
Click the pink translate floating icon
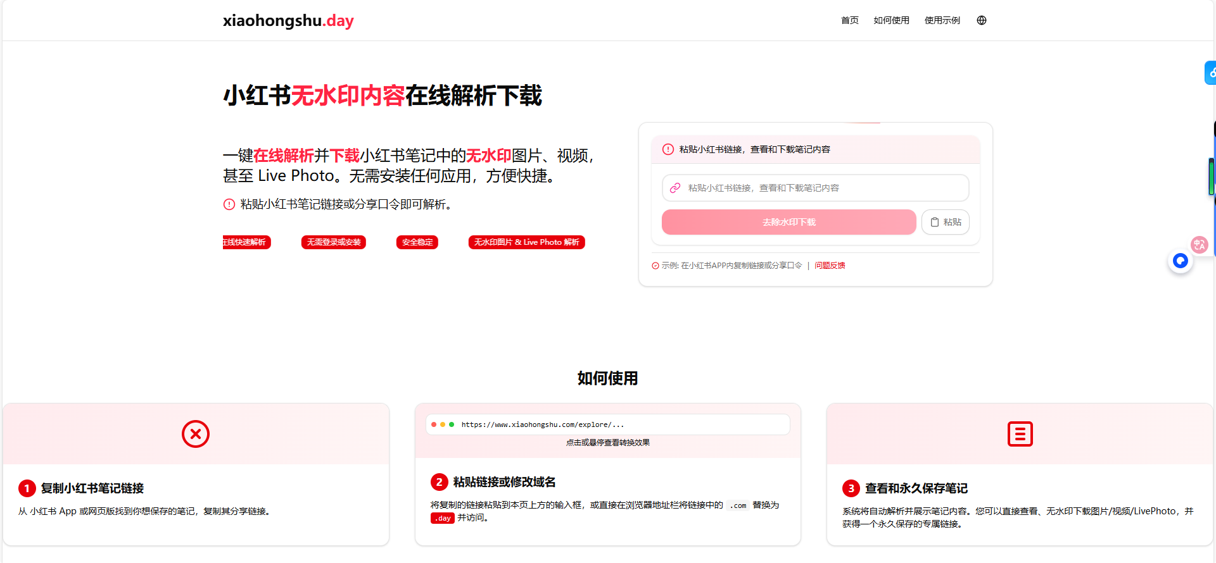coord(1200,245)
